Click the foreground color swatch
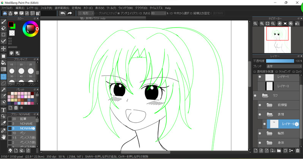 click(11, 24)
